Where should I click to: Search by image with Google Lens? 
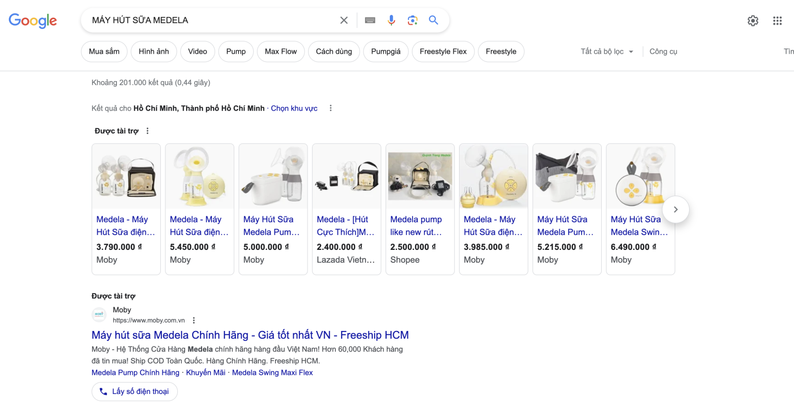(x=413, y=20)
